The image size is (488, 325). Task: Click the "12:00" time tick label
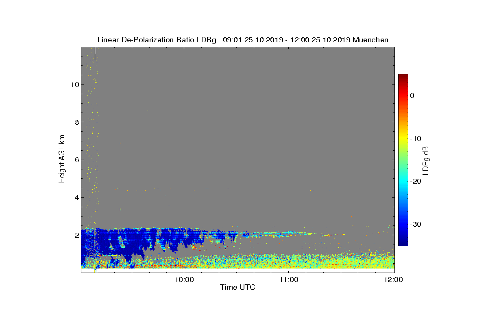(x=393, y=279)
